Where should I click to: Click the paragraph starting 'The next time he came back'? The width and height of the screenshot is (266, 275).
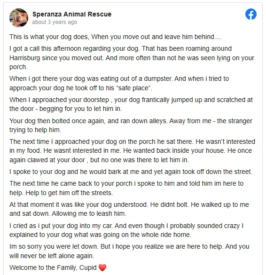126,188
